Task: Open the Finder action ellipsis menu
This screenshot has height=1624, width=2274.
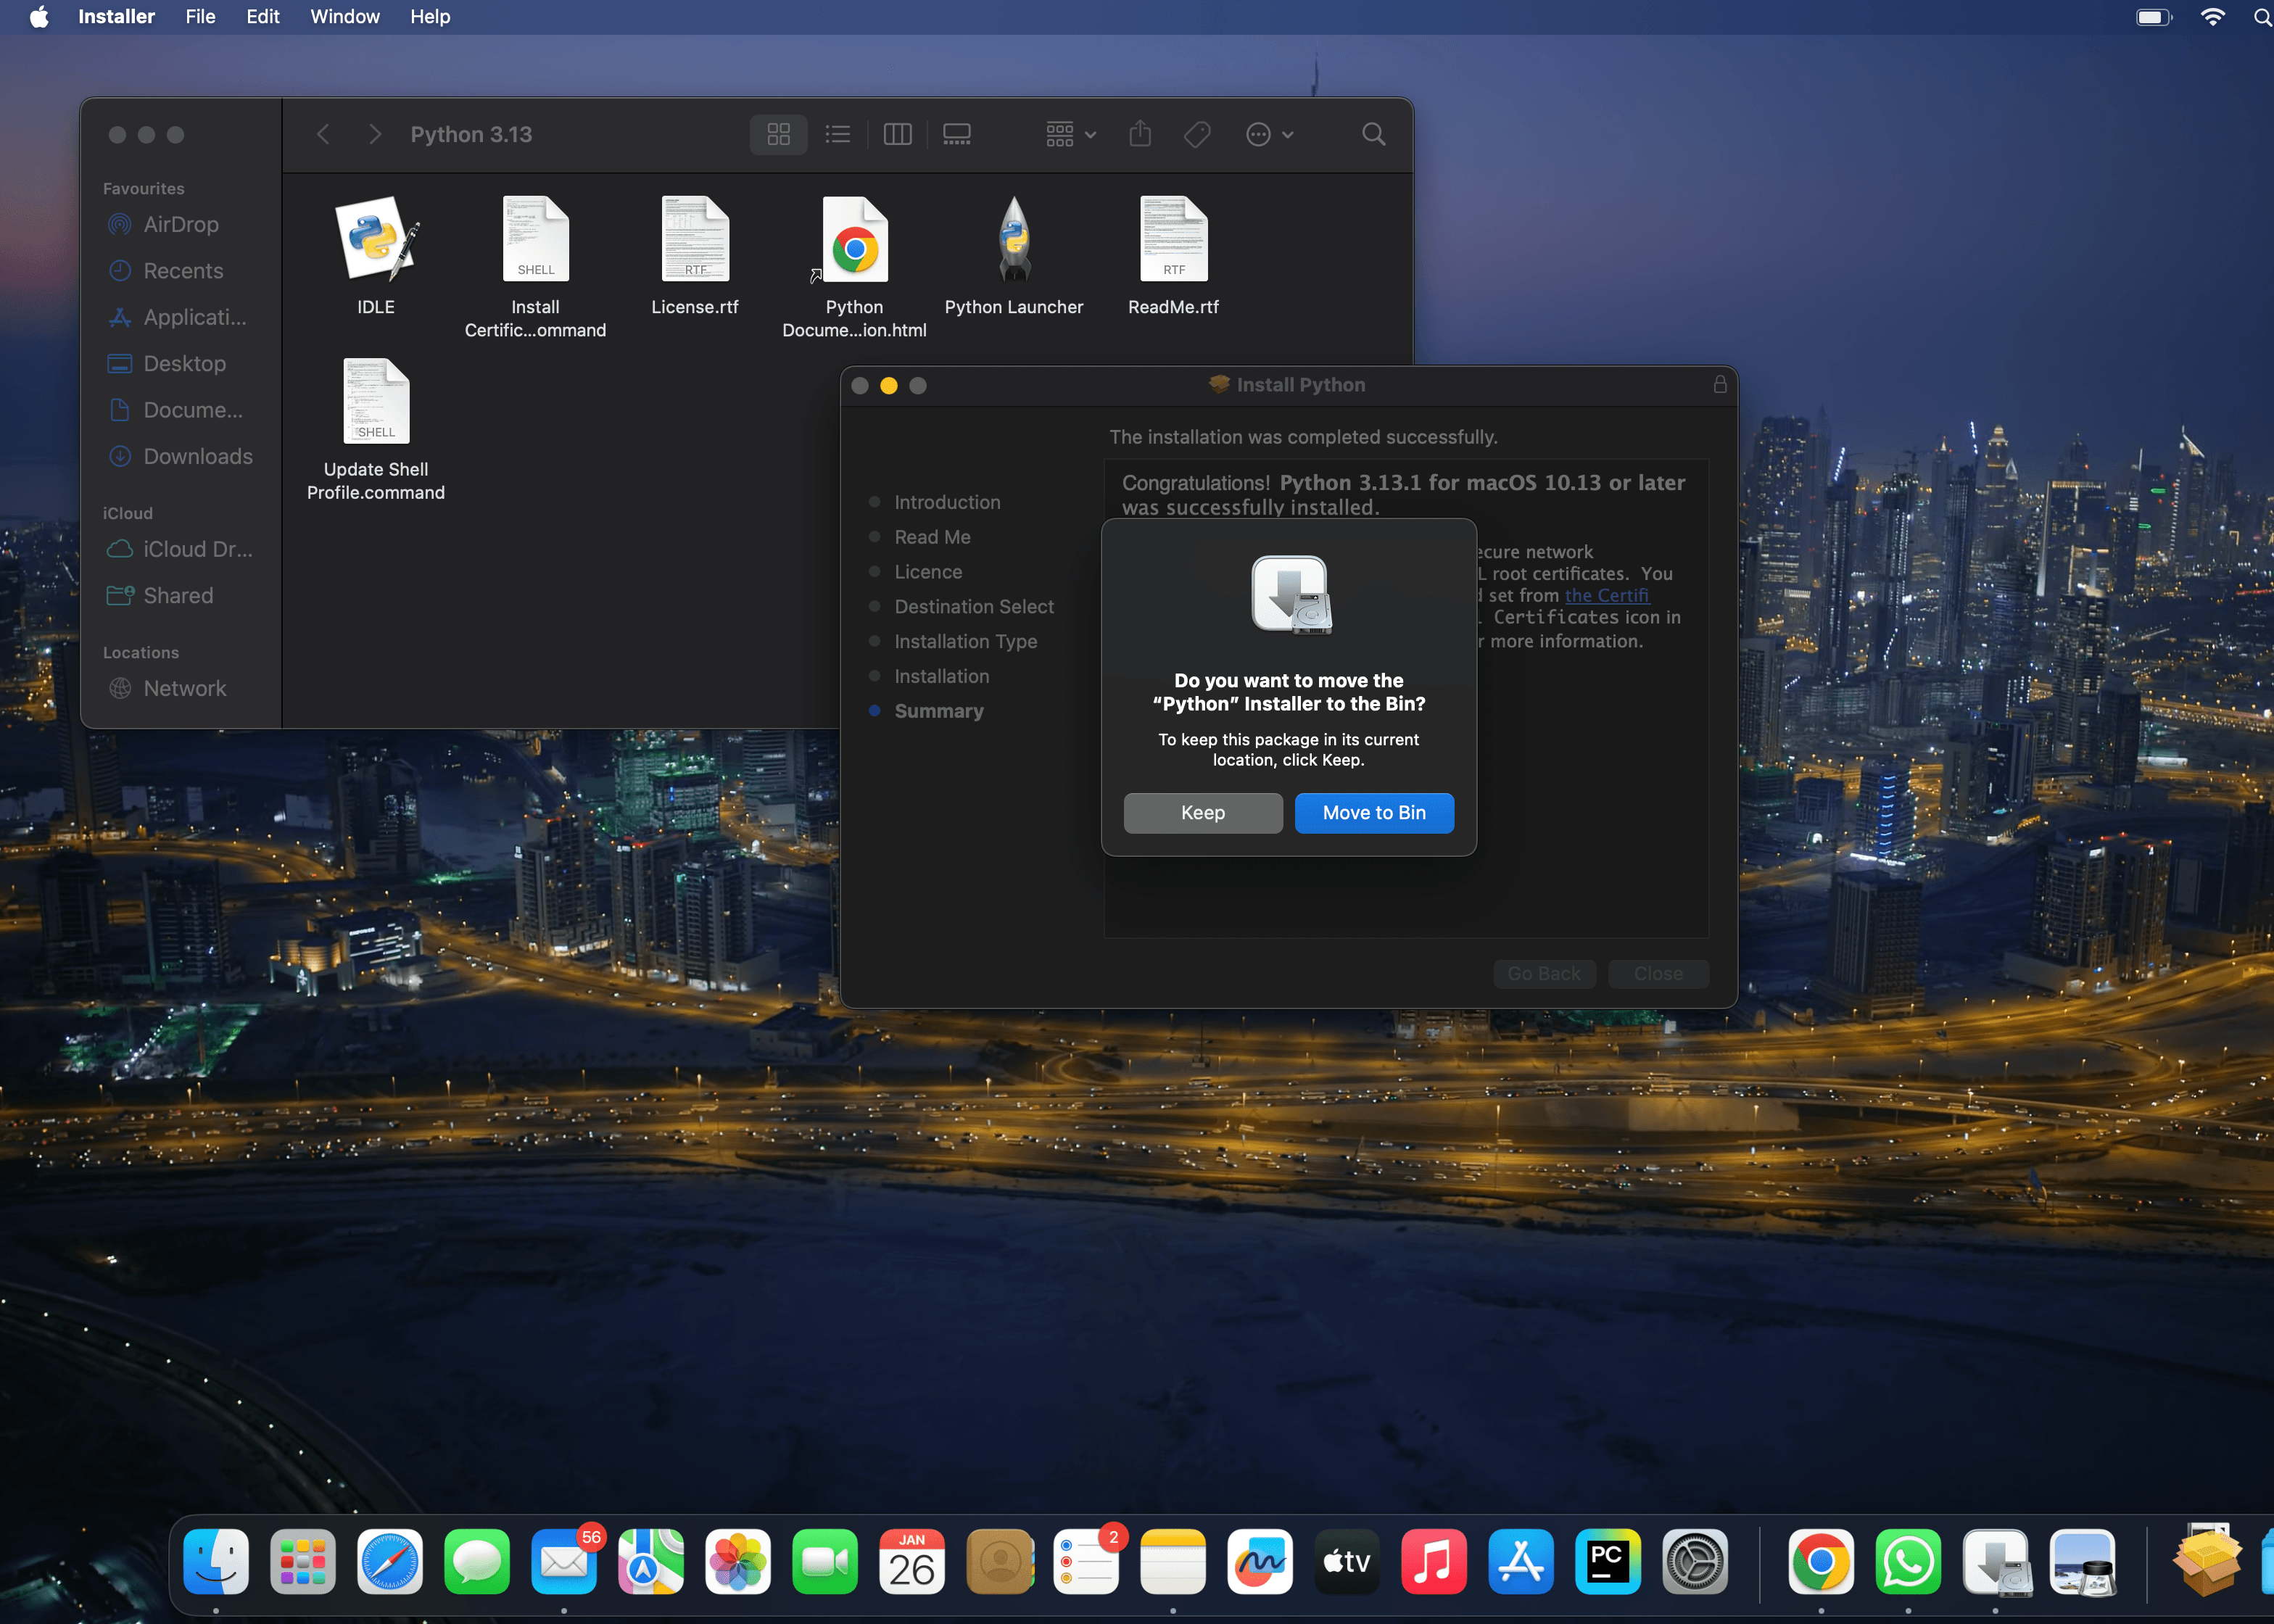Action: (1270, 134)
